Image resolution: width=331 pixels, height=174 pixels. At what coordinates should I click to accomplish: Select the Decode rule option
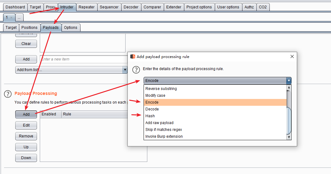pos(152,109)
